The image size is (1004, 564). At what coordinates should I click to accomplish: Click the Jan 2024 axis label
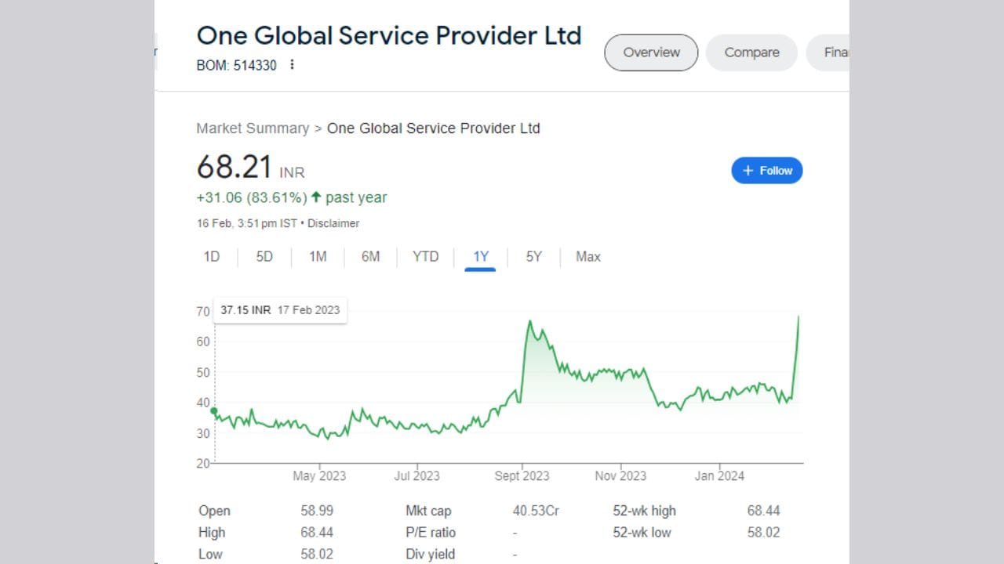point(719,475)
